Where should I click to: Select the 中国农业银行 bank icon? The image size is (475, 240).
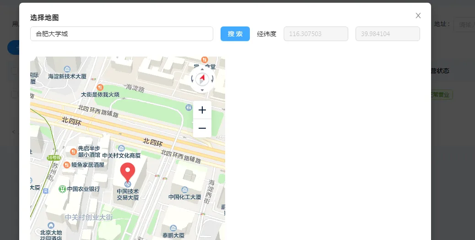point(62,189)
